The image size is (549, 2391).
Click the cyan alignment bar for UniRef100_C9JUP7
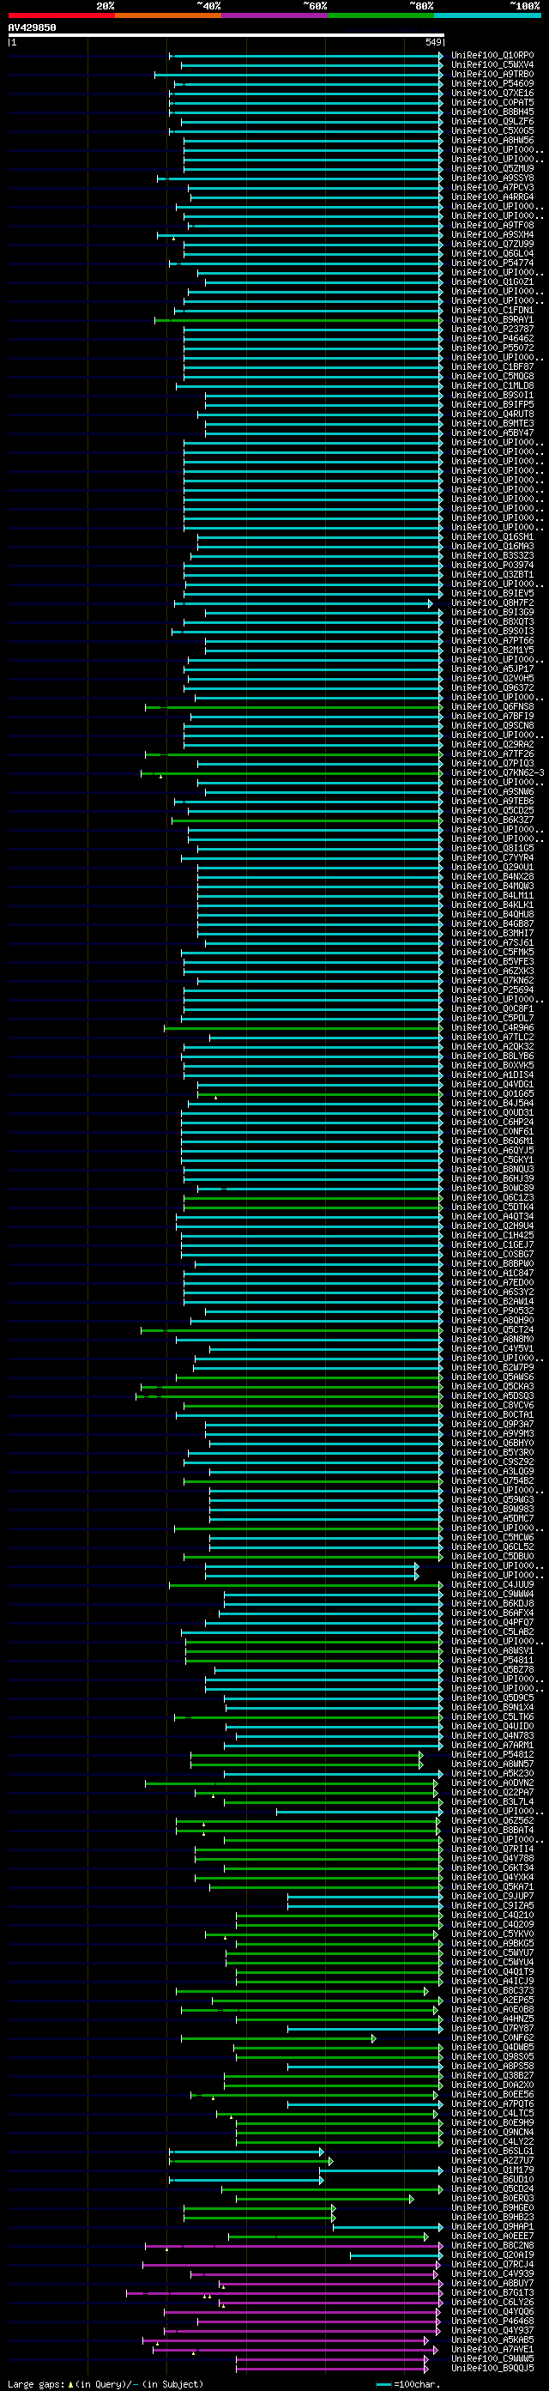point(365,1897)
